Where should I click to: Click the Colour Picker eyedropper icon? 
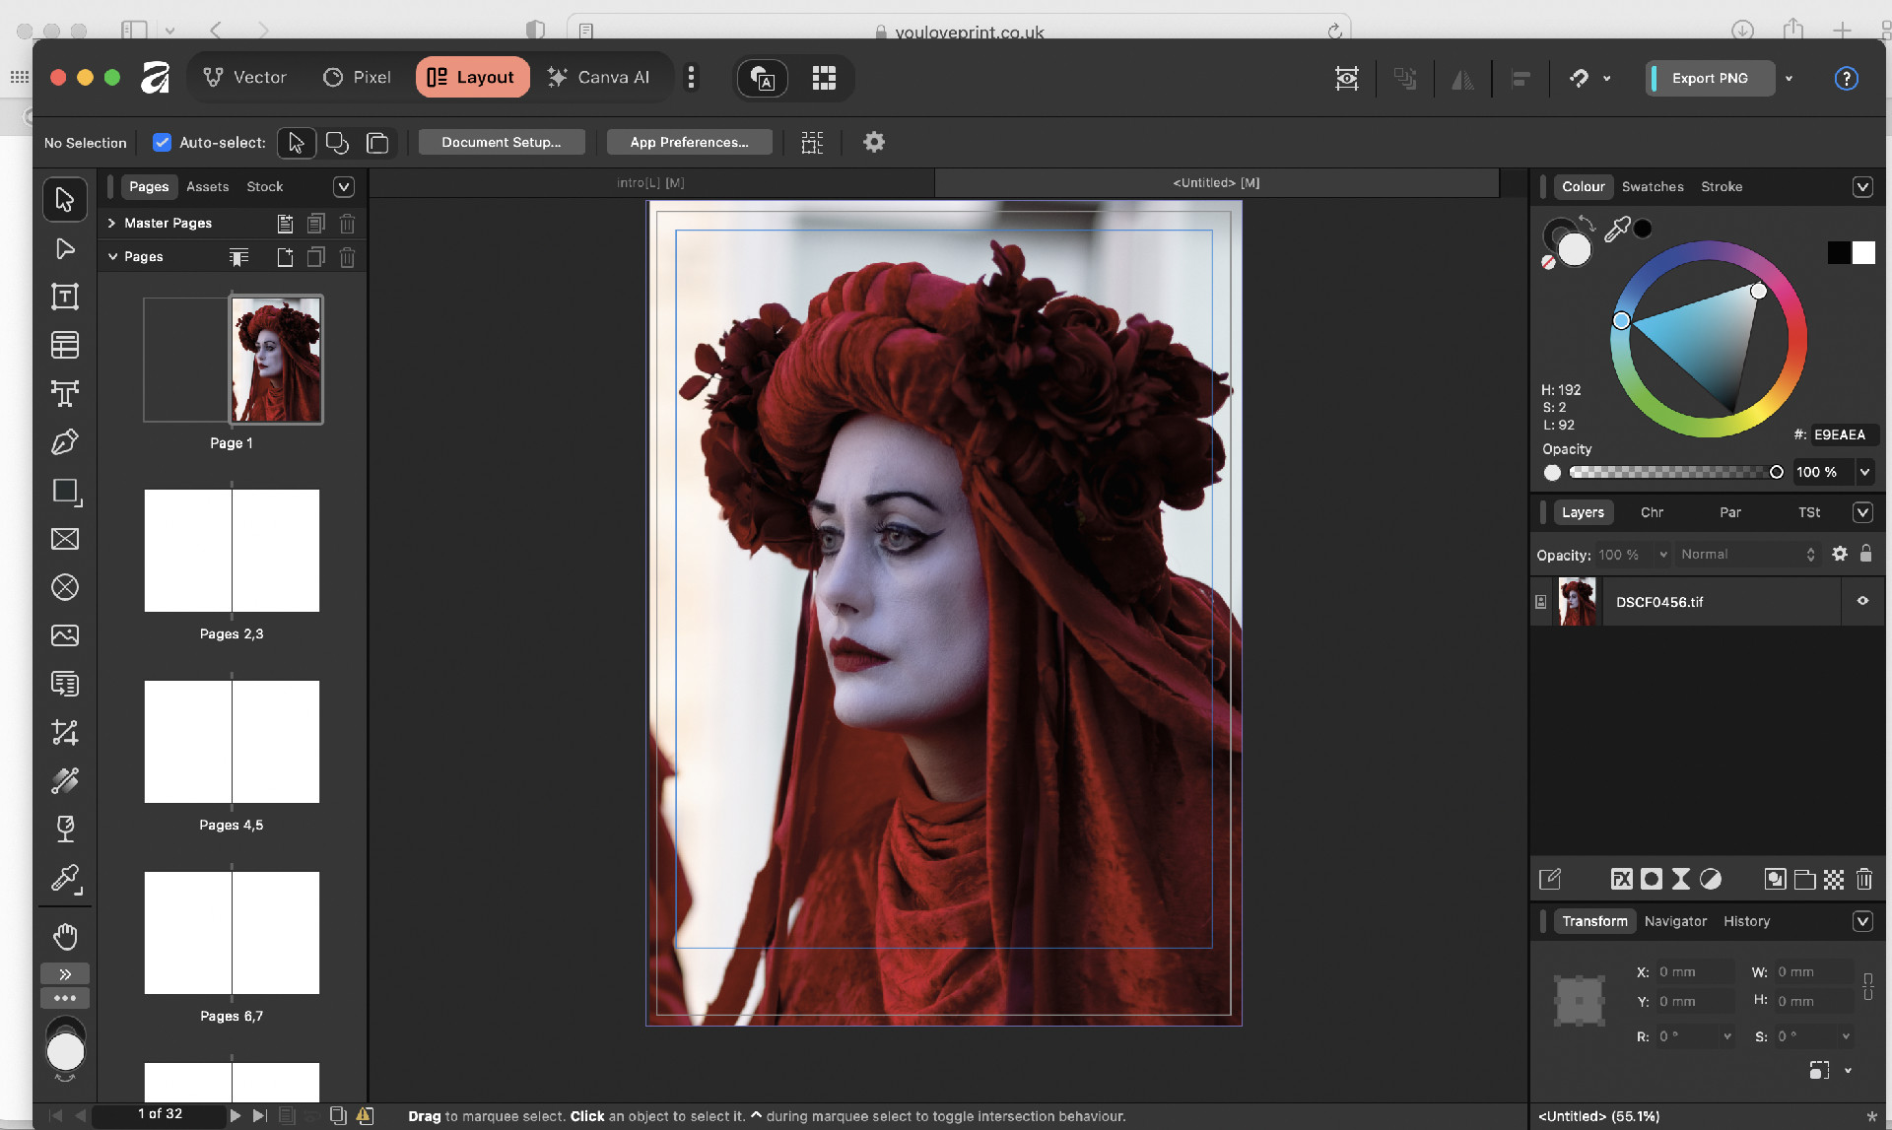pos(1617,230)
